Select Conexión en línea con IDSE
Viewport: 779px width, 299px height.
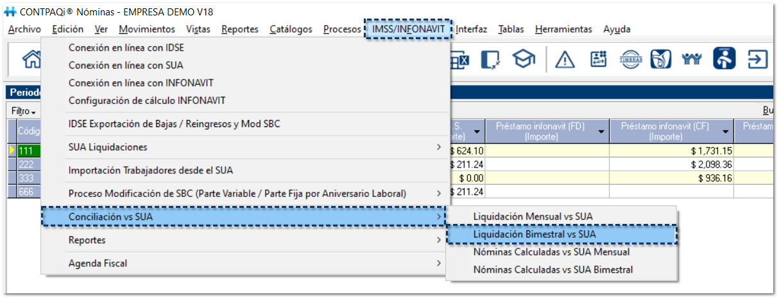point(244,47)
